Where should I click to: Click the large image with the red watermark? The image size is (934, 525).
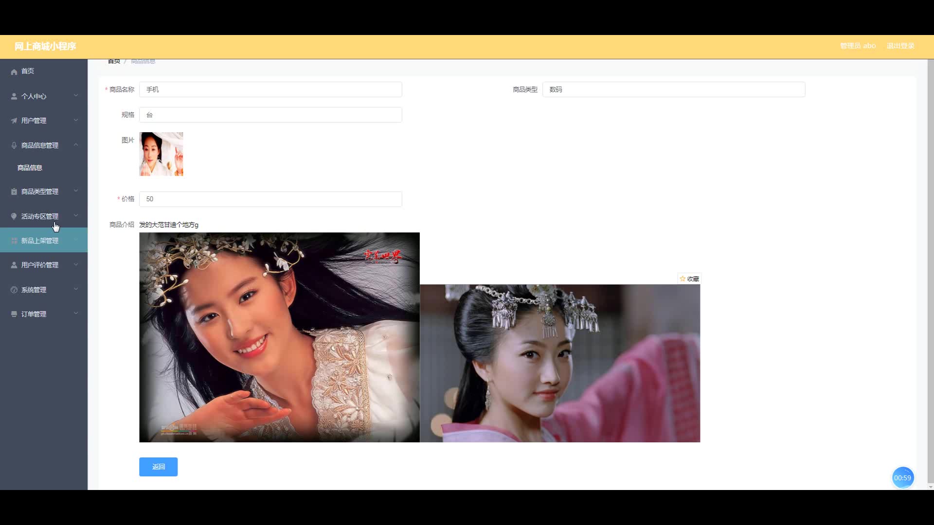click(279, 337)
